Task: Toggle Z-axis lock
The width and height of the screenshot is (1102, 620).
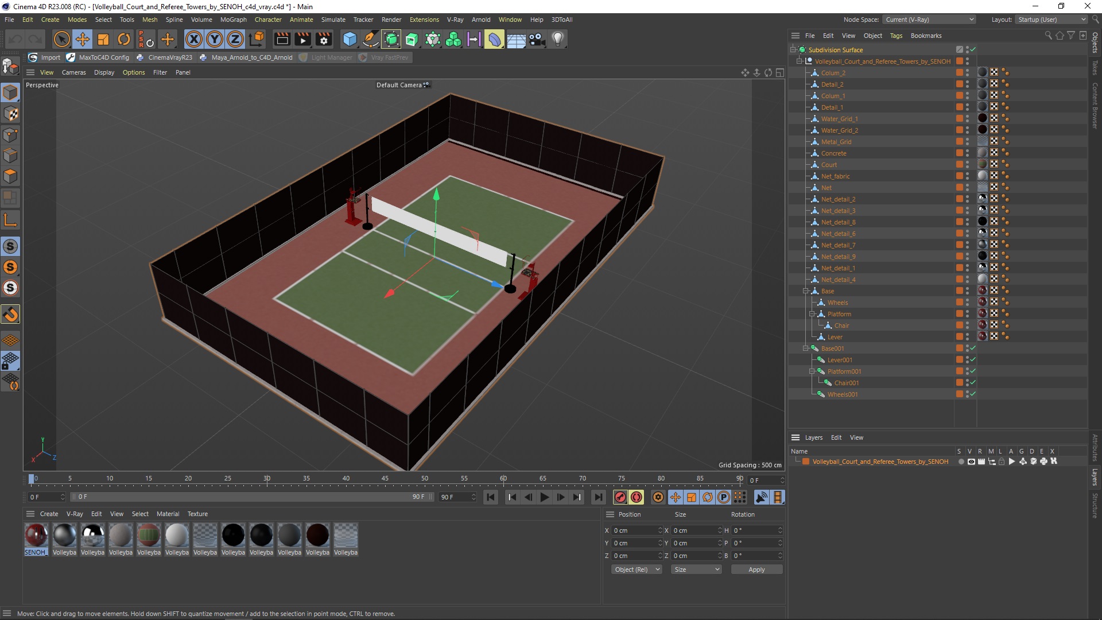Action: click(x=235, y=40)
